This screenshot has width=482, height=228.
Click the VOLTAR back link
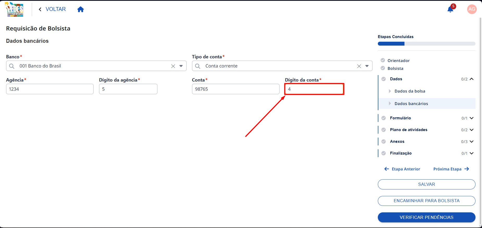52,9
